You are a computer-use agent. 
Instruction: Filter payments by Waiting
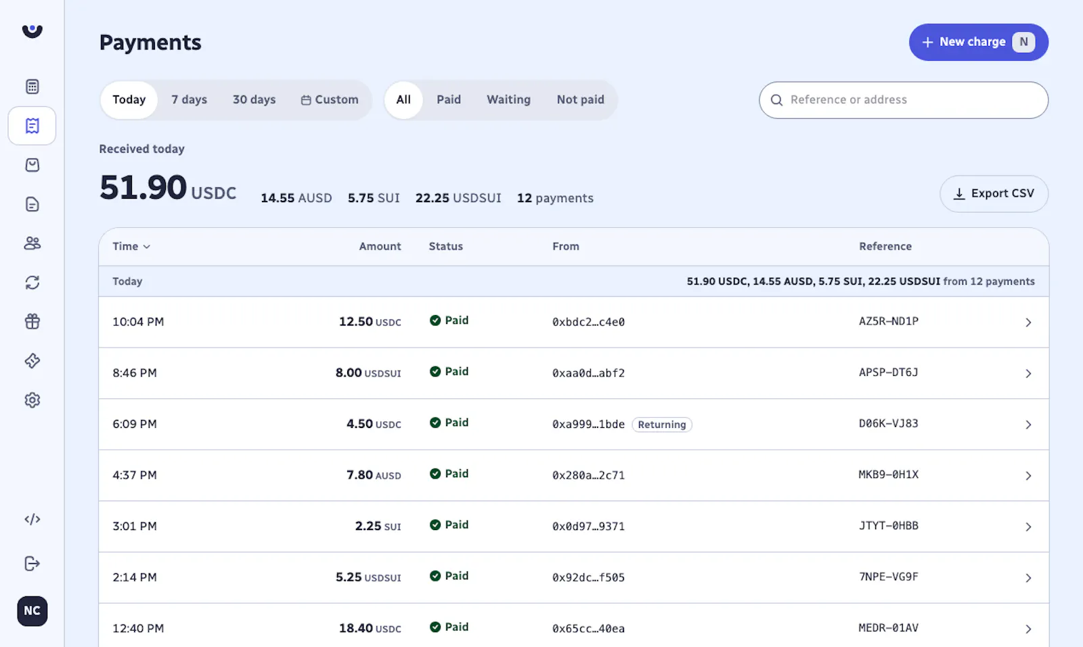(x=508, y=100)
